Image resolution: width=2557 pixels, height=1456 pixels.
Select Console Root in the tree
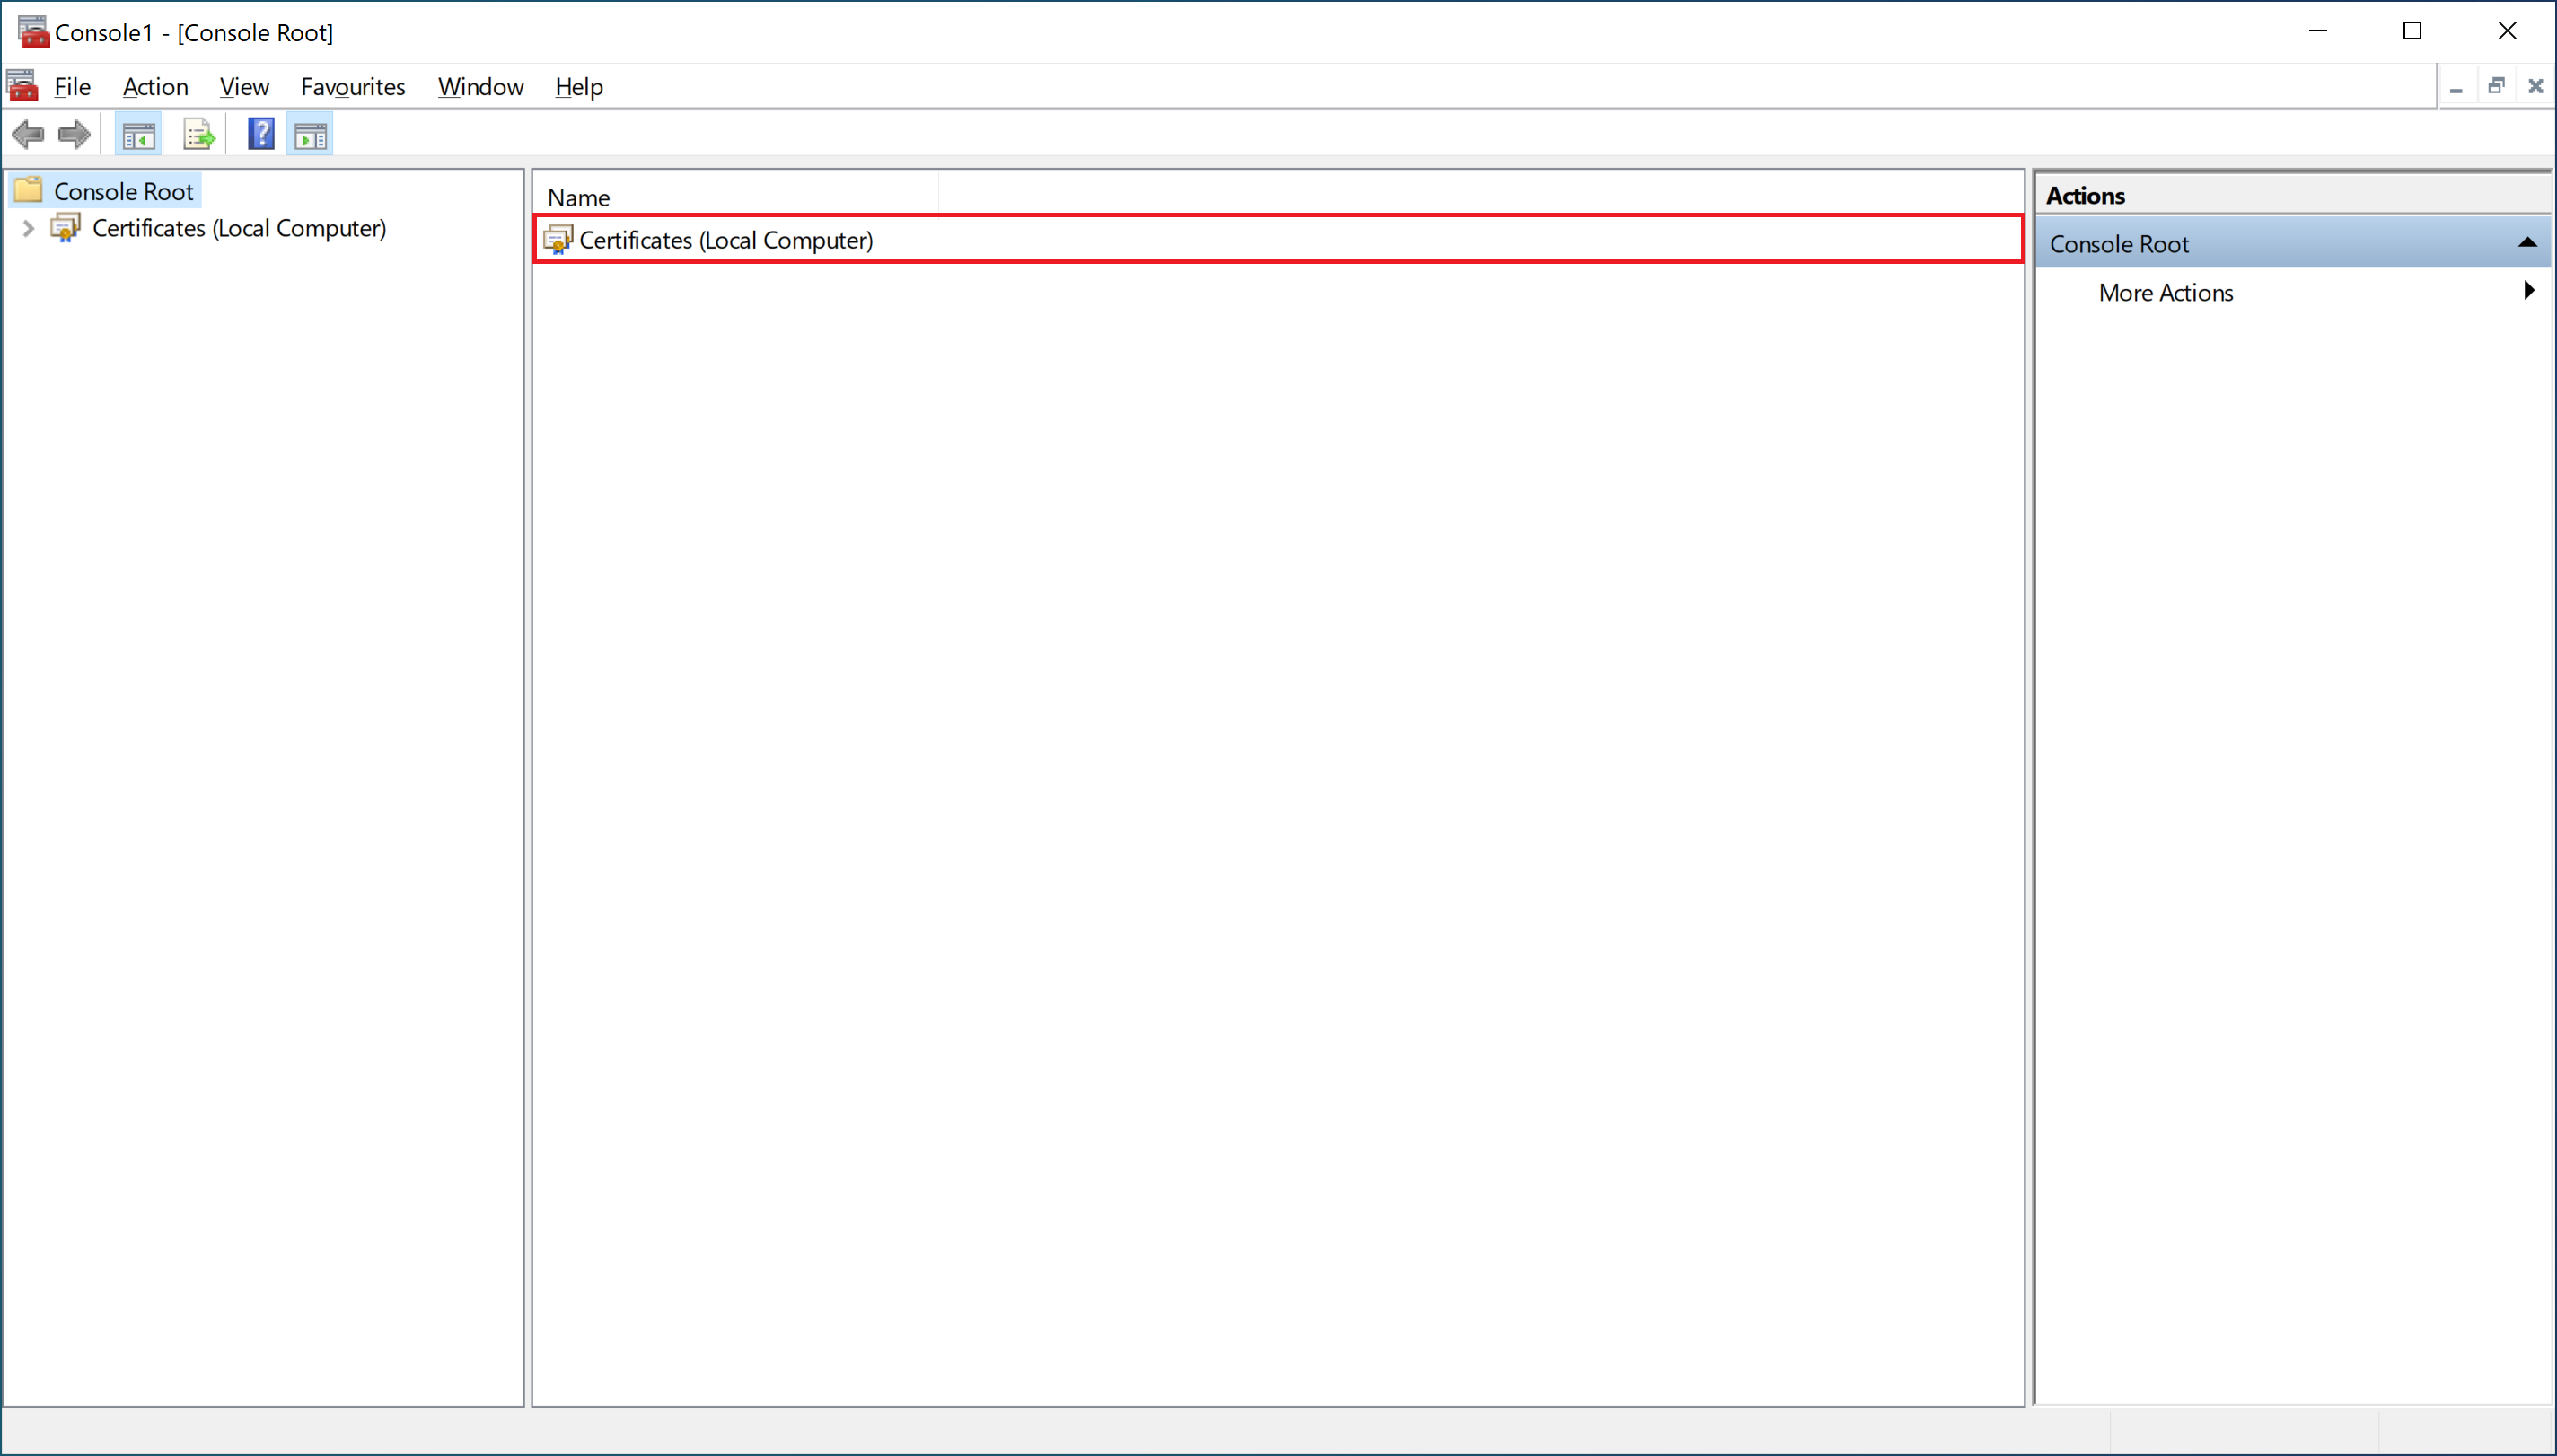click(x=122, y=191)
